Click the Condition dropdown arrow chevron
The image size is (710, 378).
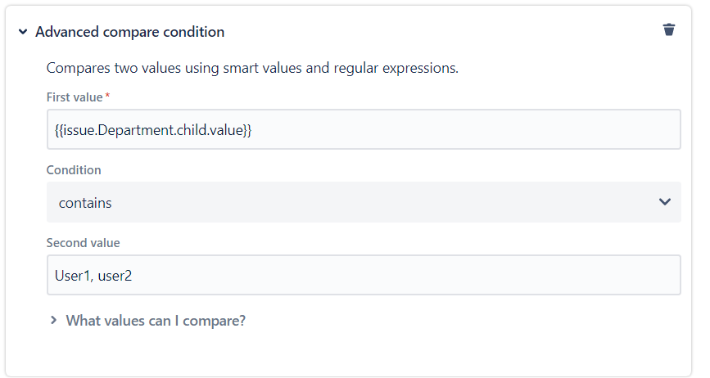click(664, 202)
